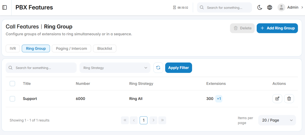Screen dimensions: 305x135
Task: Expand the Admin menu chevron
Action: 302,7
